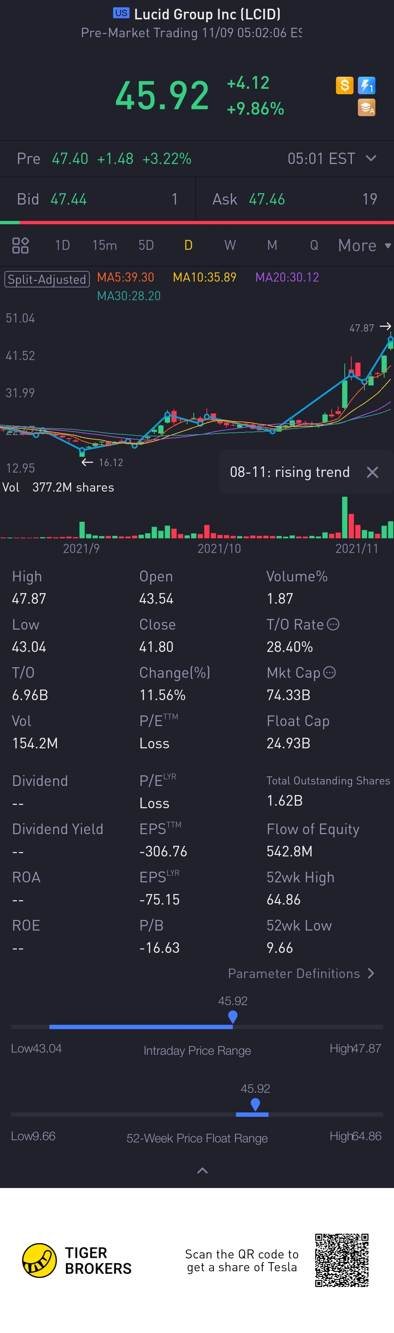Select the M monthly chart tab

272,245
